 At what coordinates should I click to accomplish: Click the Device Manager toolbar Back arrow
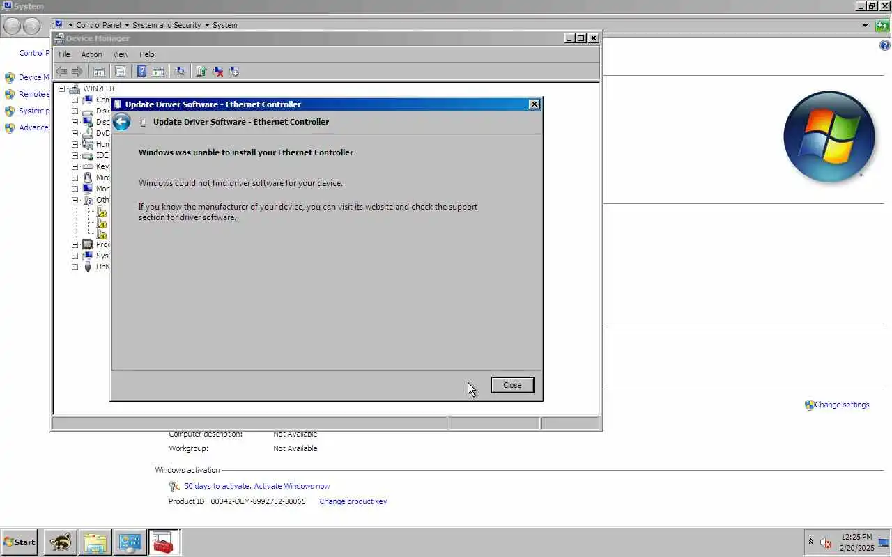click(x=61, y=71)
